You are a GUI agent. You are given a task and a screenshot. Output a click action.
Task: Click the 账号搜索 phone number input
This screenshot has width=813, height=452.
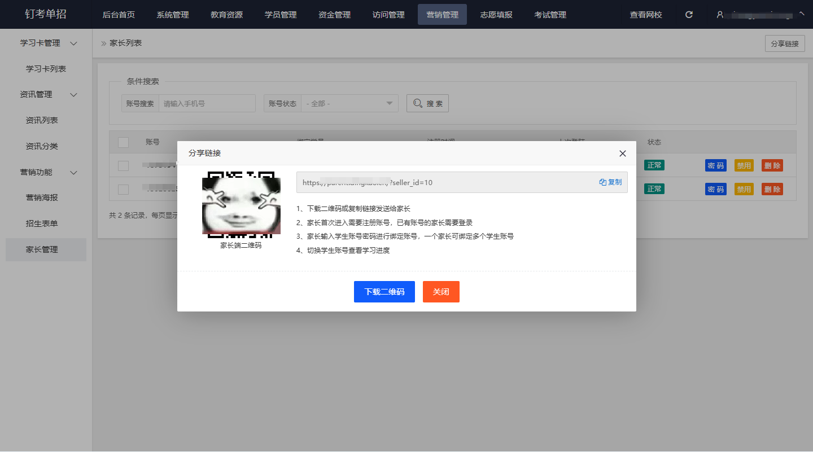coord(207,103)
